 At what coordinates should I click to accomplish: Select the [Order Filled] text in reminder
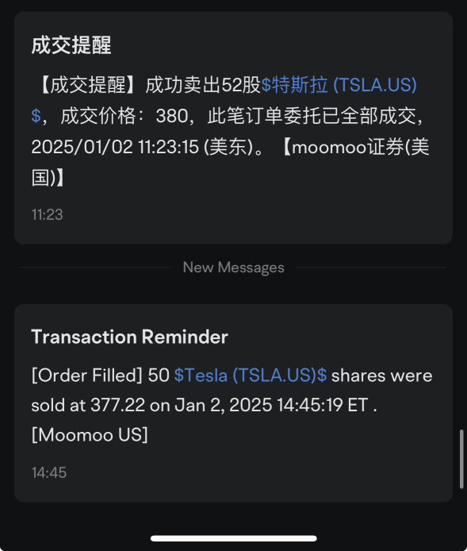[86, 376]
